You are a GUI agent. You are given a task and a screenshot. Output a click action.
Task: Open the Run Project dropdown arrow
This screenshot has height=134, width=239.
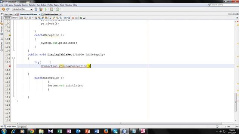[48, 9]
